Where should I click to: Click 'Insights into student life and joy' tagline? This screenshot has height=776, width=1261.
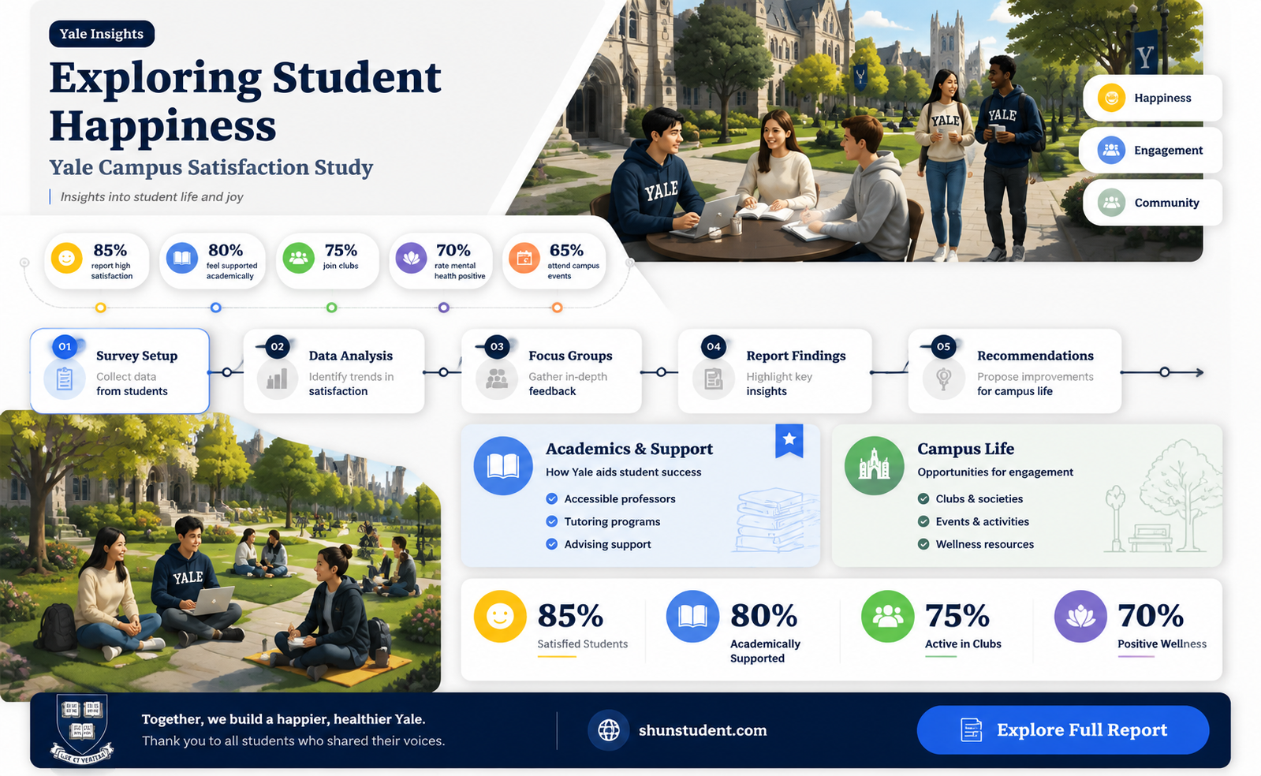(151, 197)
